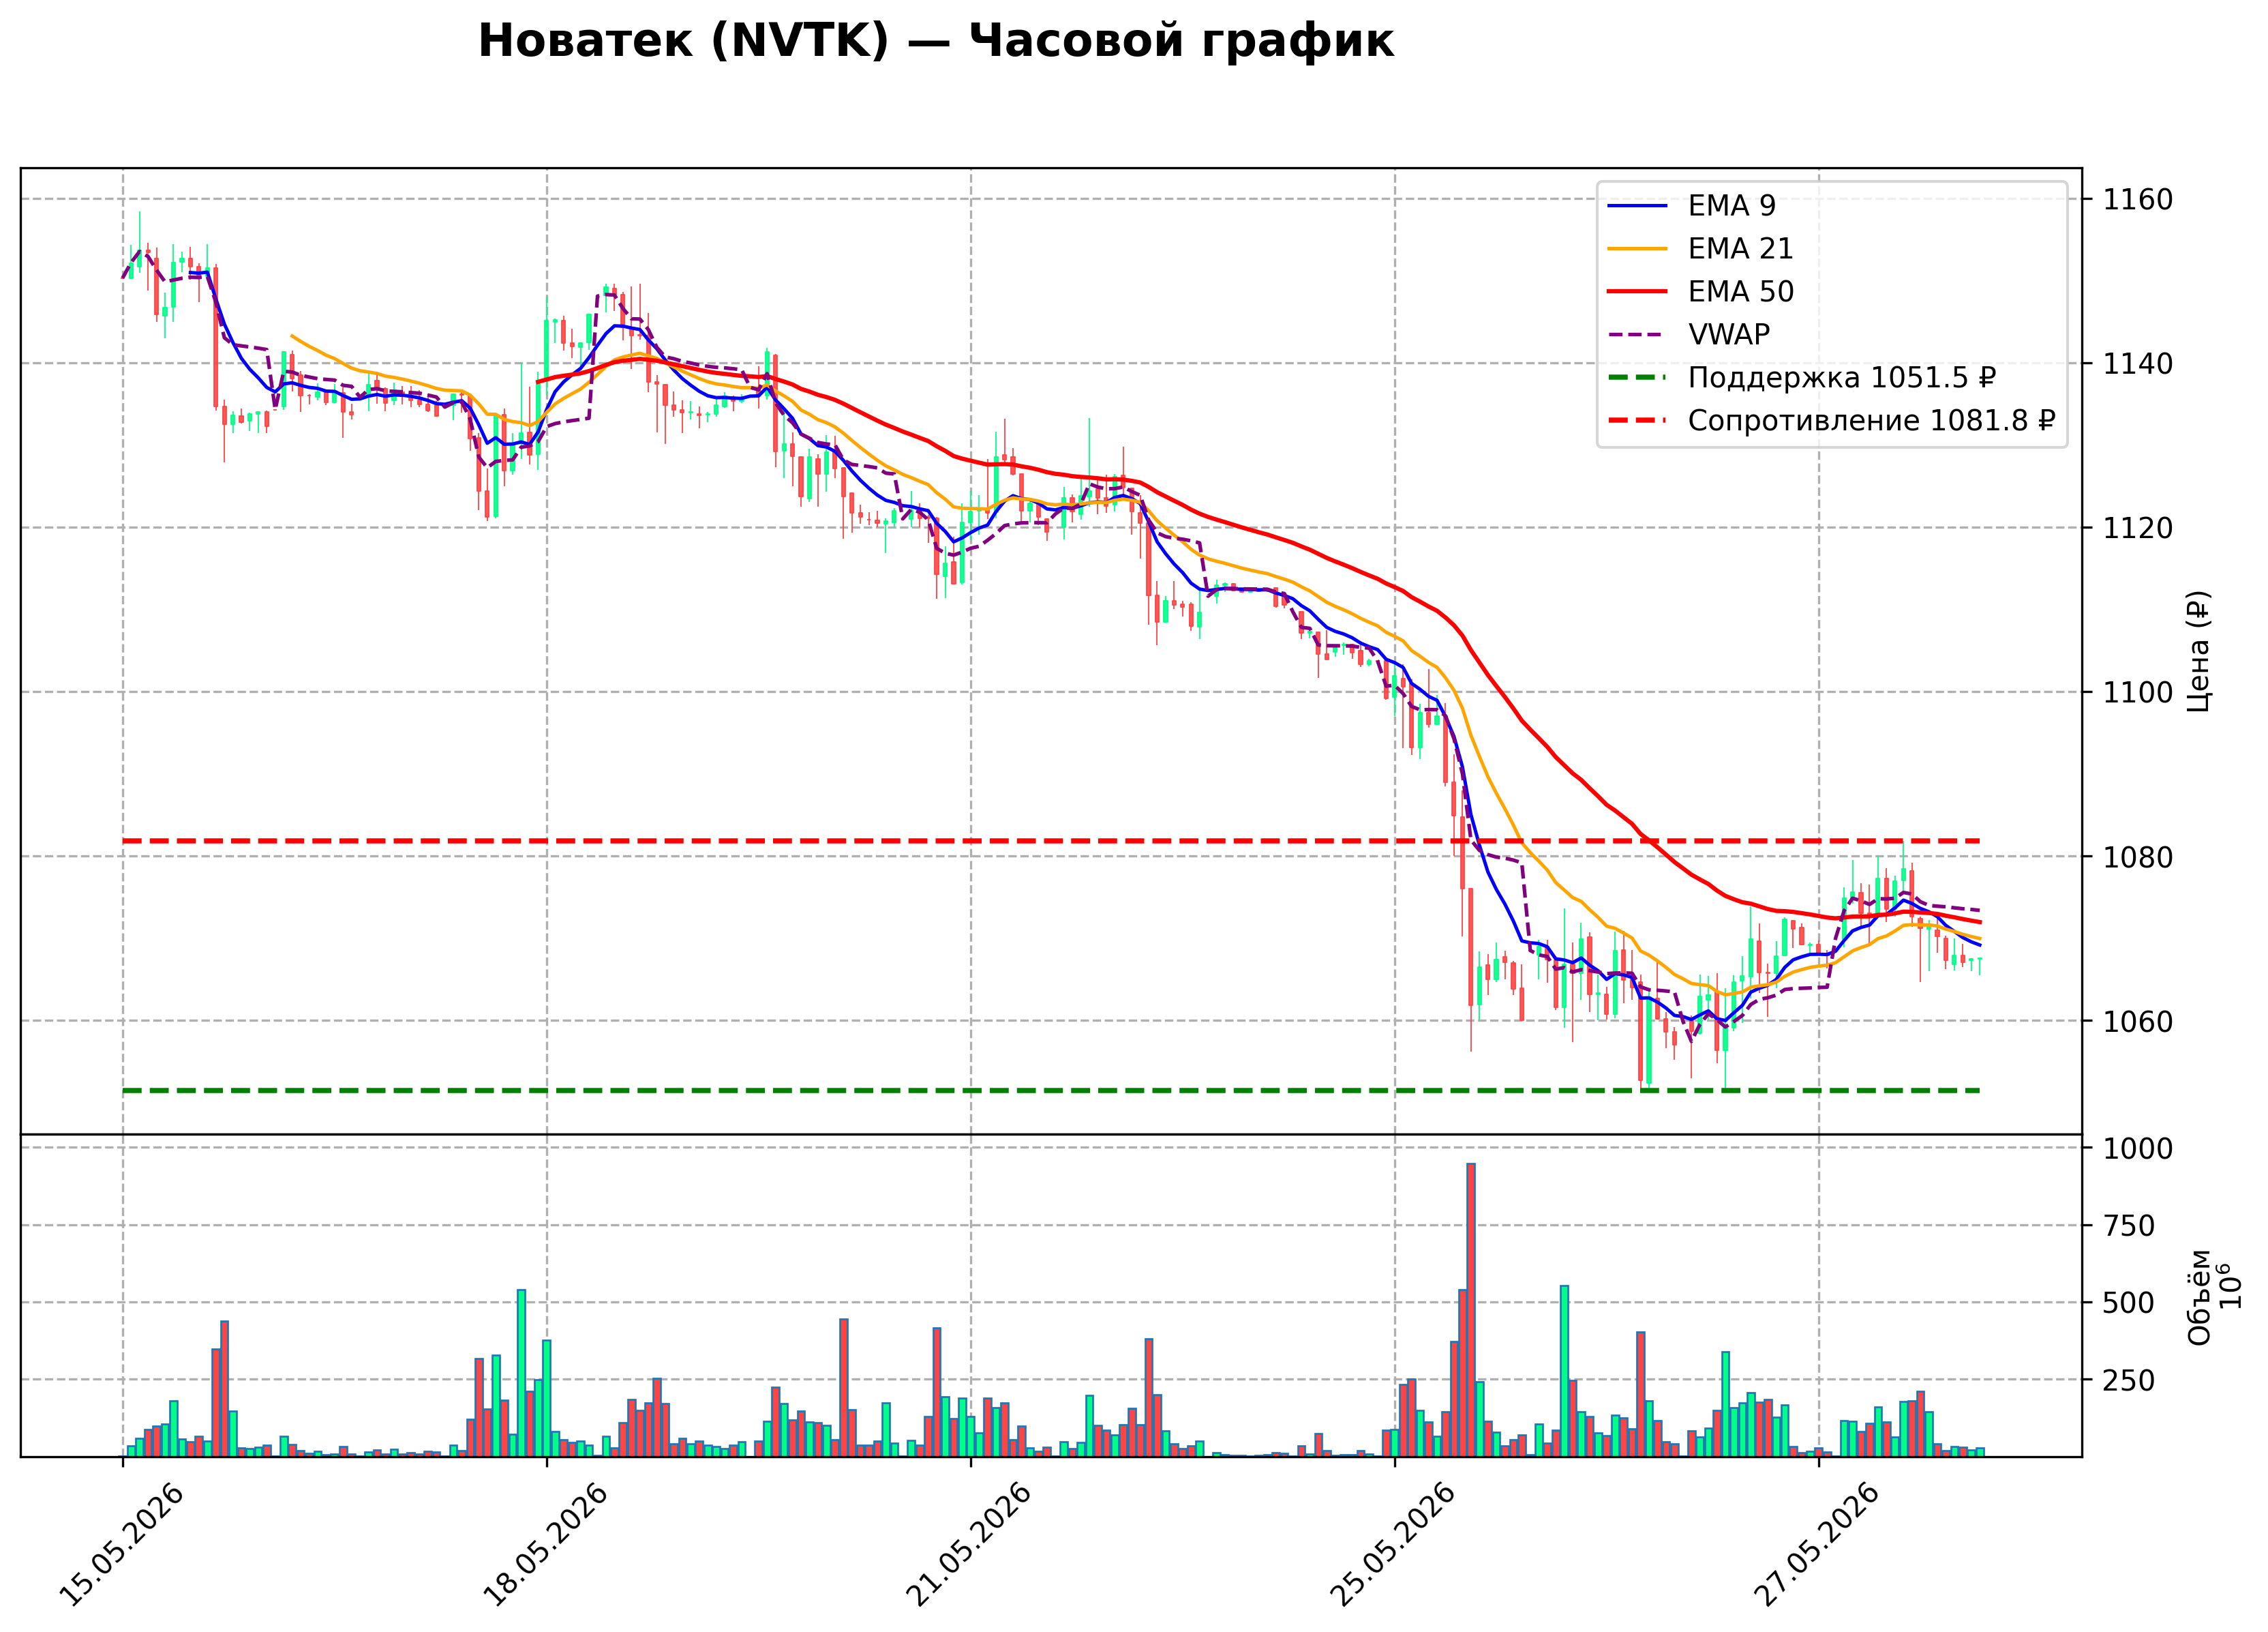Click the tallest bar in the volume panel
The height and width of the screenshot is (1632, 2268).
[1471, 1310]
